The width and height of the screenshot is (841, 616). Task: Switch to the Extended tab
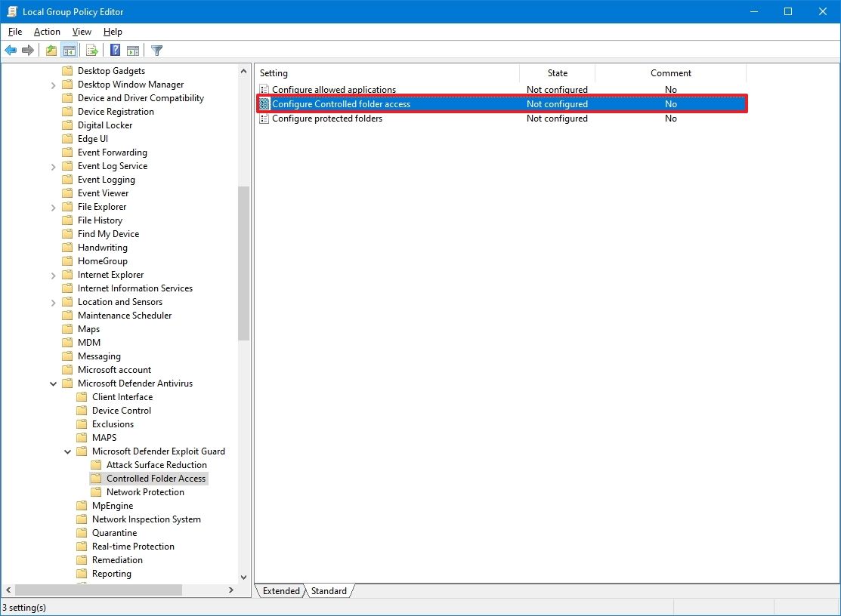click(x=280, y=591)
